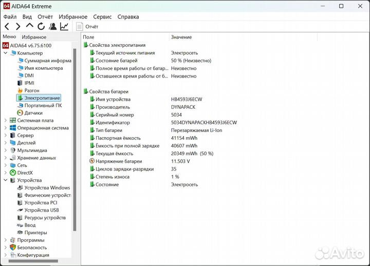Go forward with the right arrow toolbar icon

tap(18, 26)
